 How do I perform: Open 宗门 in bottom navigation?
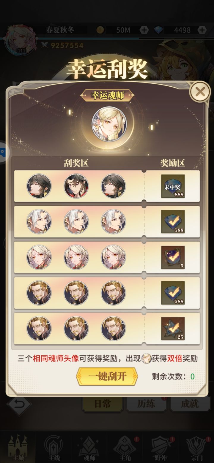click(x=196, y=447)
